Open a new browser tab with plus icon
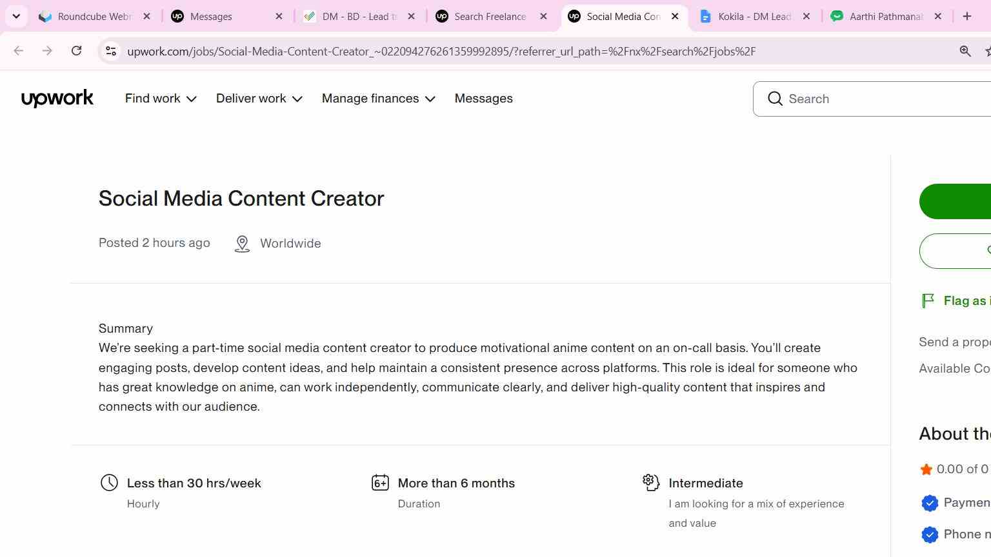 pos(966,16)
